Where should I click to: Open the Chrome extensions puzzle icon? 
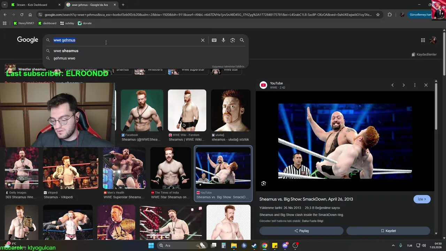tap(390, 15)
